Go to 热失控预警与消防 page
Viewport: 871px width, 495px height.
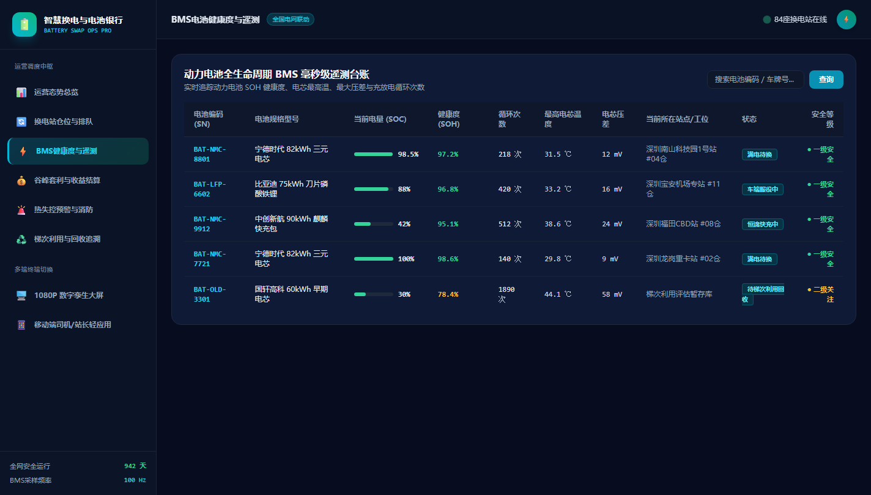[x=78, y=210]
